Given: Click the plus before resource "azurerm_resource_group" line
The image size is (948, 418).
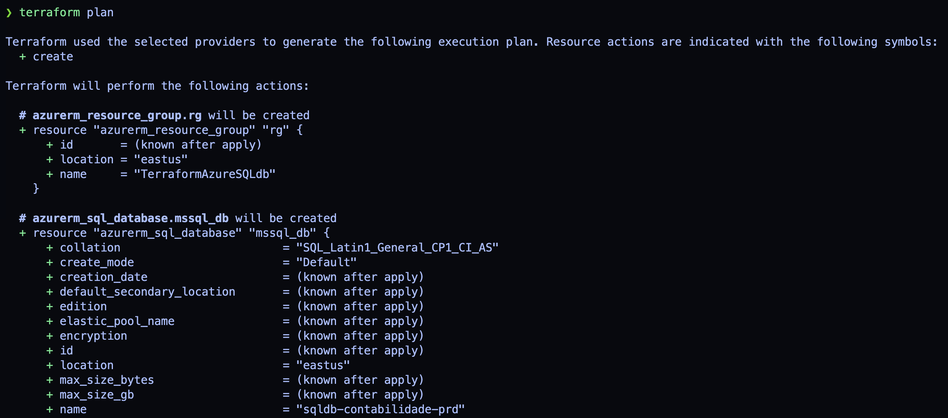Looking at the screenshot, I should (23, 130).
